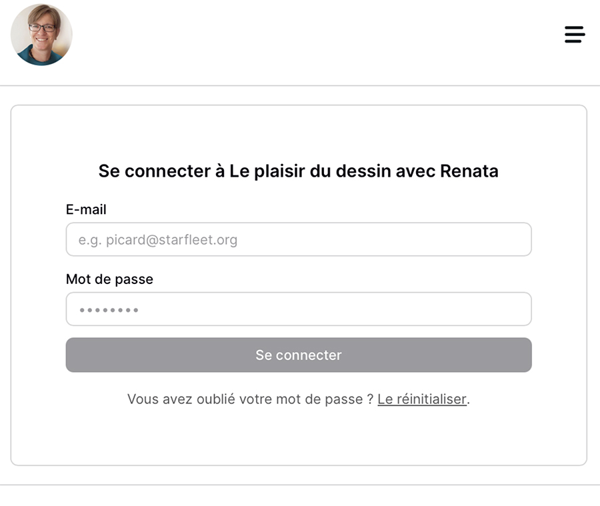Follow the Le réinitialiser link
Screen dimensions: 600x506
point(421,399)
